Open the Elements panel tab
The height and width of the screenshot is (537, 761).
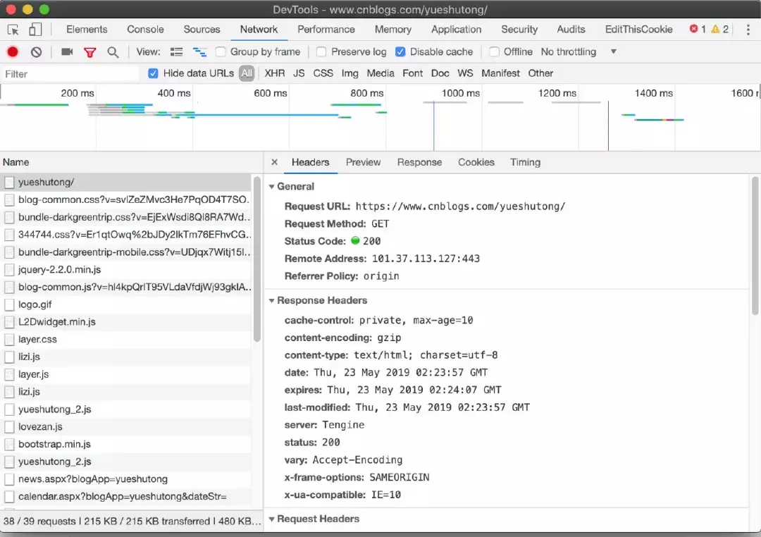coord(87,29)
